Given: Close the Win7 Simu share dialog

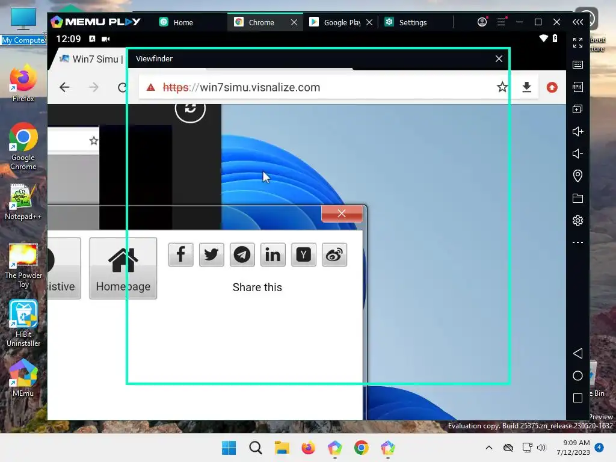Looking at the screenshot, I should point(342,214).
